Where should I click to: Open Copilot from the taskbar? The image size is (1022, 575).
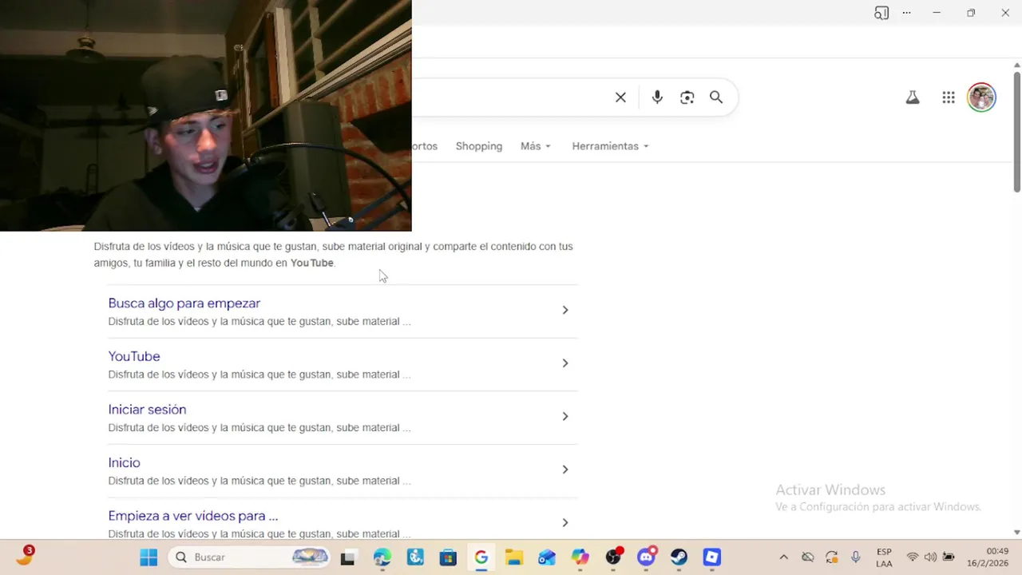click(580, 557)
